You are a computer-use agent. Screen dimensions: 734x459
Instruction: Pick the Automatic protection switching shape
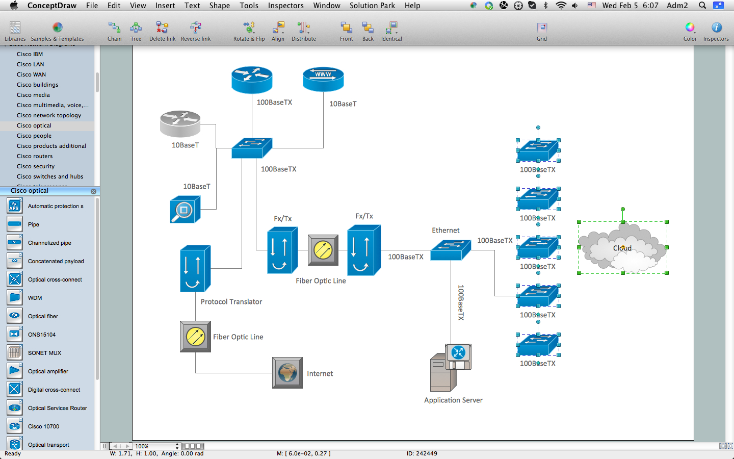[x=15, y=206]
